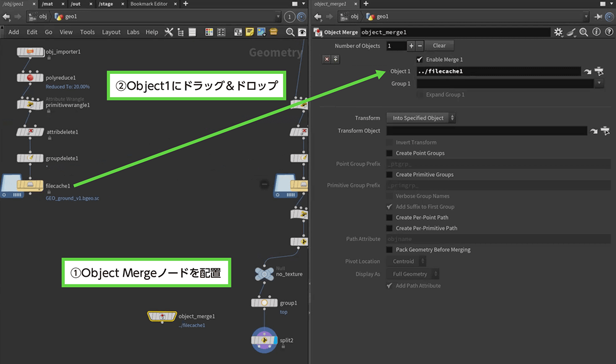
Task: Select the object_merge1 node in the network
Action: 163,316
